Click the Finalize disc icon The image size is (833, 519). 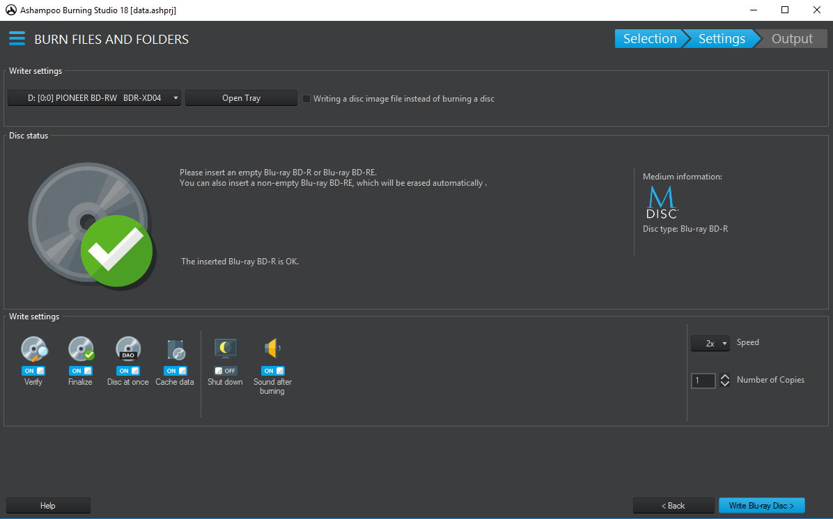coord(81,349)
